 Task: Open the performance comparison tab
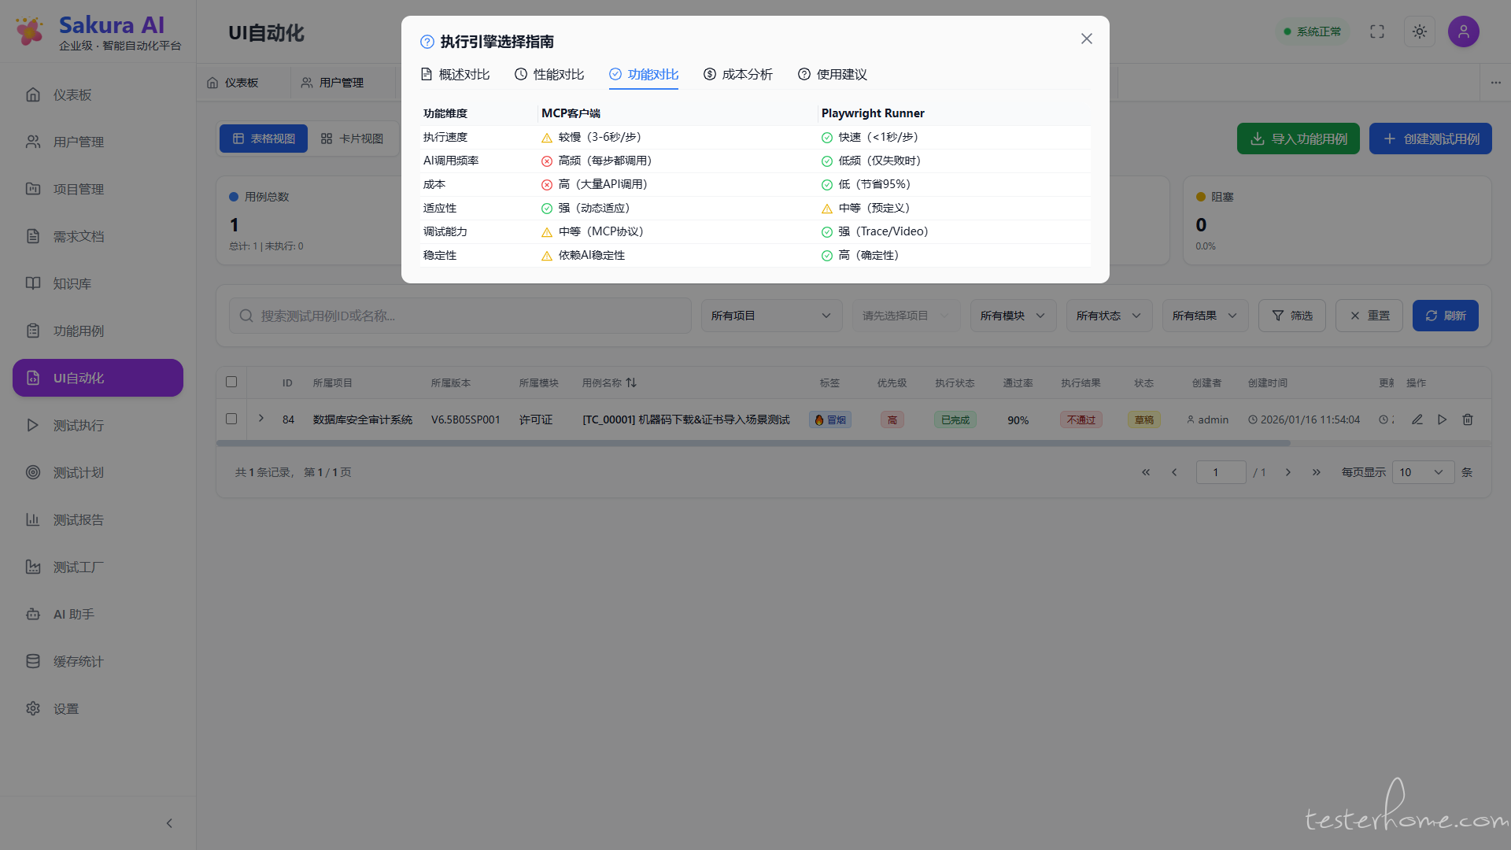pos(549,74)
